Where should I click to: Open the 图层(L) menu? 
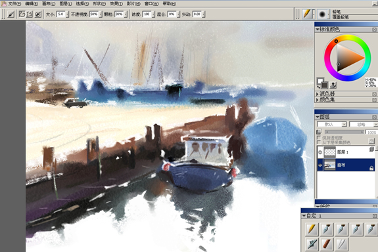[66, 4]
